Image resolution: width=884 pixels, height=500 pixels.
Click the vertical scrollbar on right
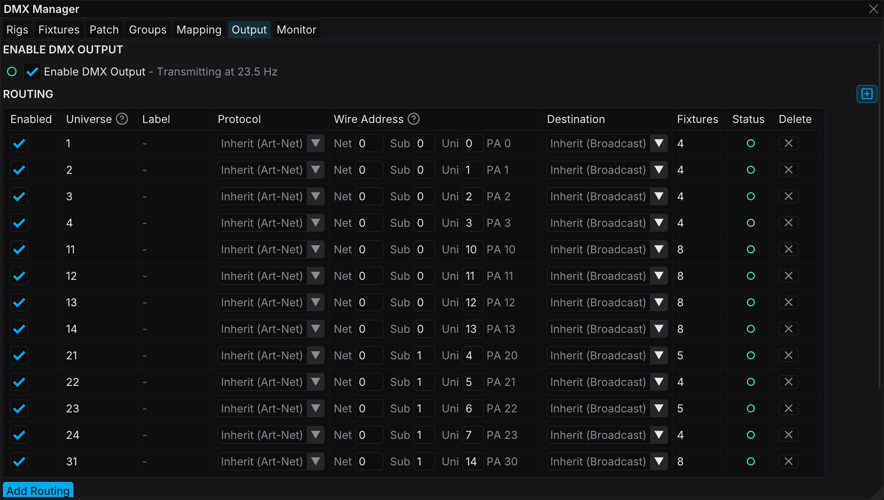[x=880, y=216]
